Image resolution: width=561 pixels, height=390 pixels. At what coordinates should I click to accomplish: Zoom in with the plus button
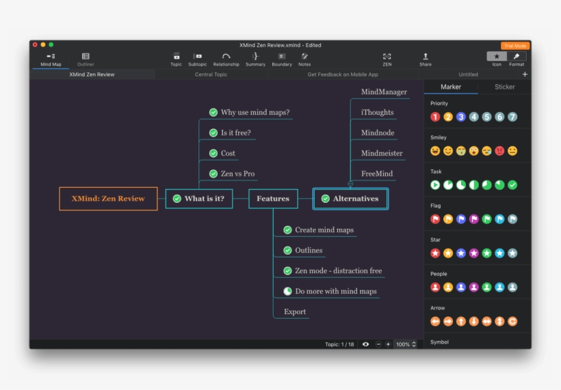tap(388, 344)
